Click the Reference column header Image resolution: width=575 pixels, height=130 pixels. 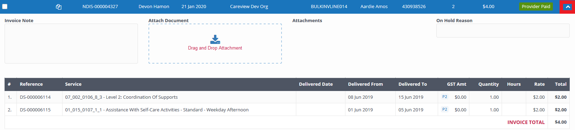(x=31, y=84)
